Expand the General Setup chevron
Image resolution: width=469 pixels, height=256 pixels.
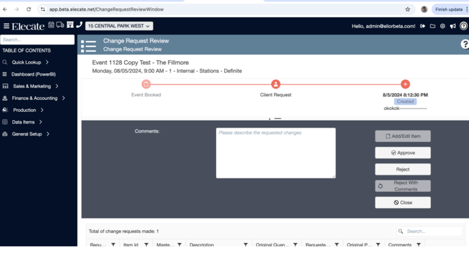tap(48, 134)
